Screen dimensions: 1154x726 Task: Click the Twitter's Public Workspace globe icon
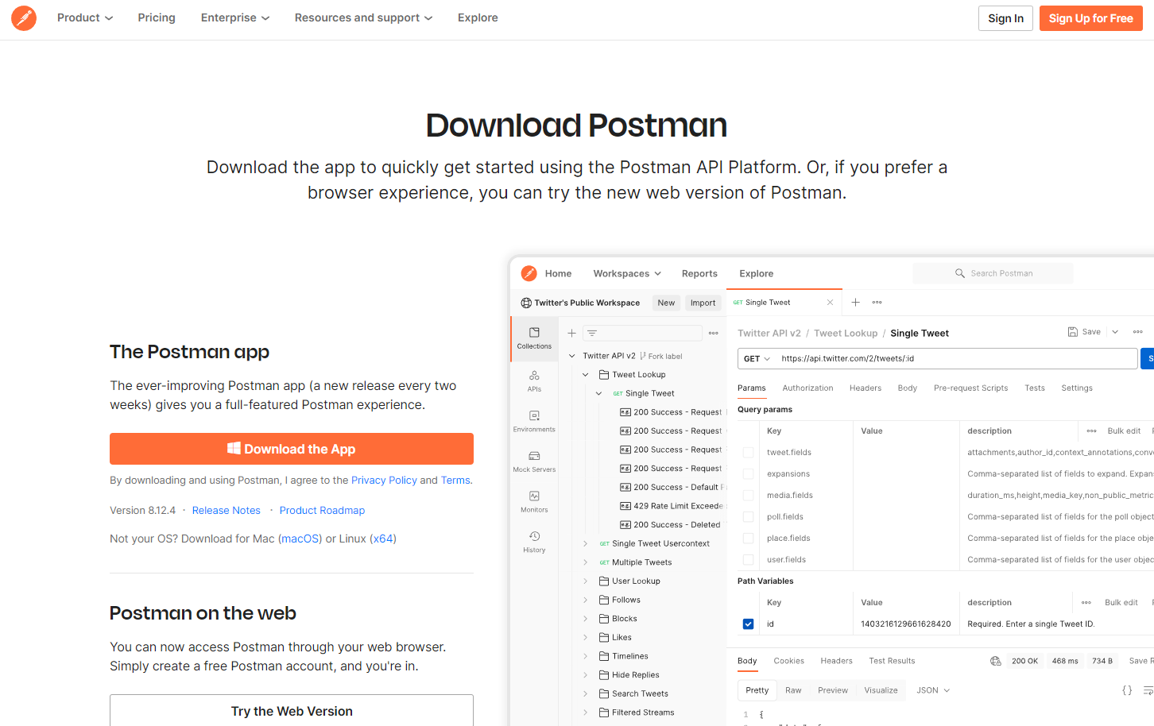[526, 303]
